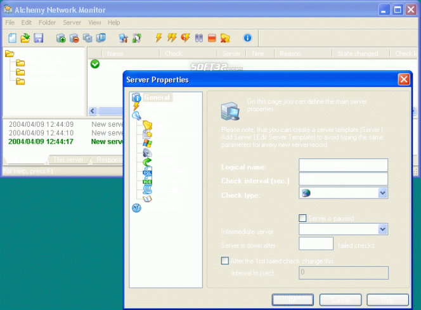The width and height of the screenshot is (421, 310).
Task: Select the lightning bolt item in Server Properties tree
Action: tap(136, 107)
